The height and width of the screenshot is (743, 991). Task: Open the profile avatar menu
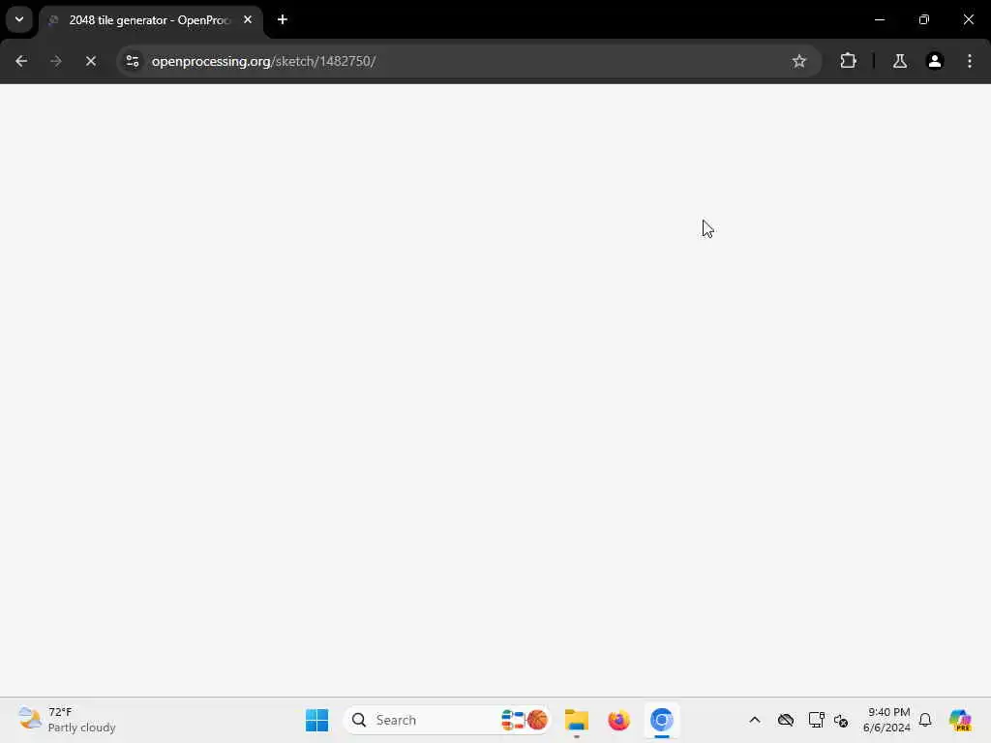[x=935, y=61]
